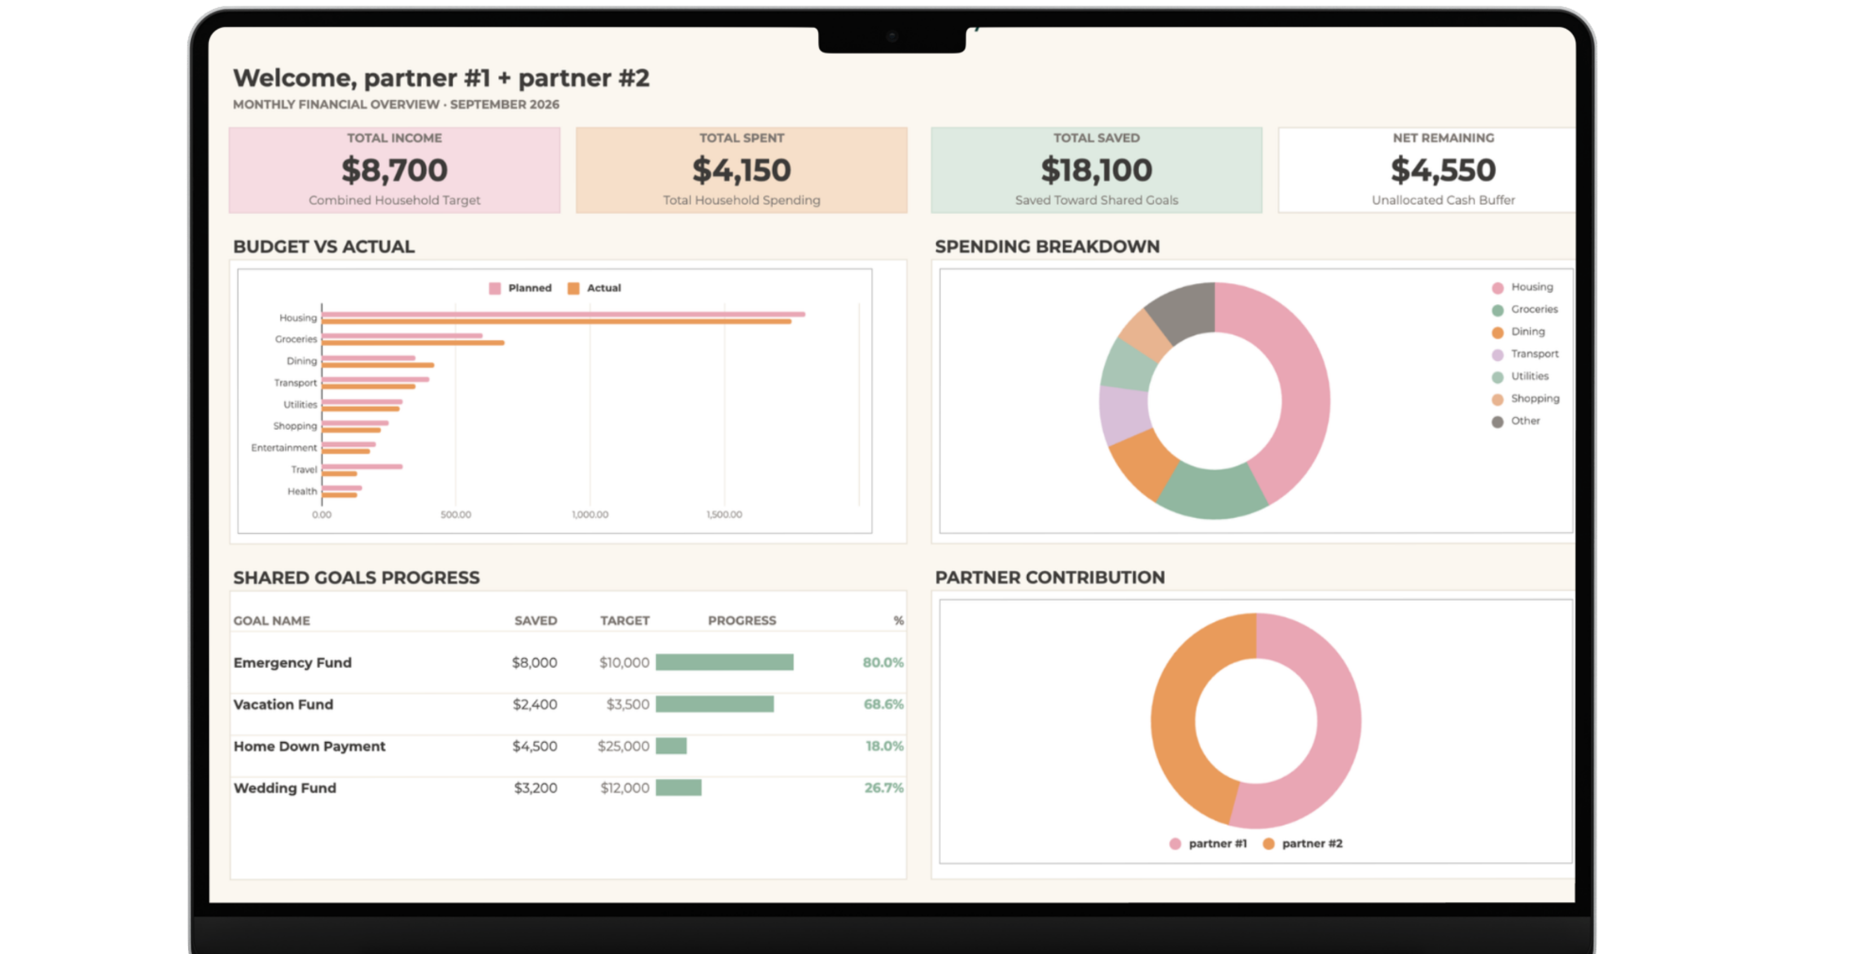Click the Health label on bar chart axis
Image resolution: width=1849 pixels, height=954 pixels.
coord(302,491)
